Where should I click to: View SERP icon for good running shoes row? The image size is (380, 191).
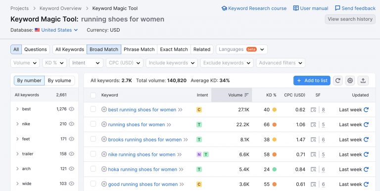point(313,185)
